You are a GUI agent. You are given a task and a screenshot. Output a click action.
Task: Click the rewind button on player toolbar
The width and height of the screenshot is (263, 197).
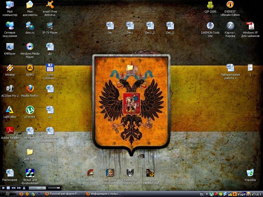tap(13, 188)
